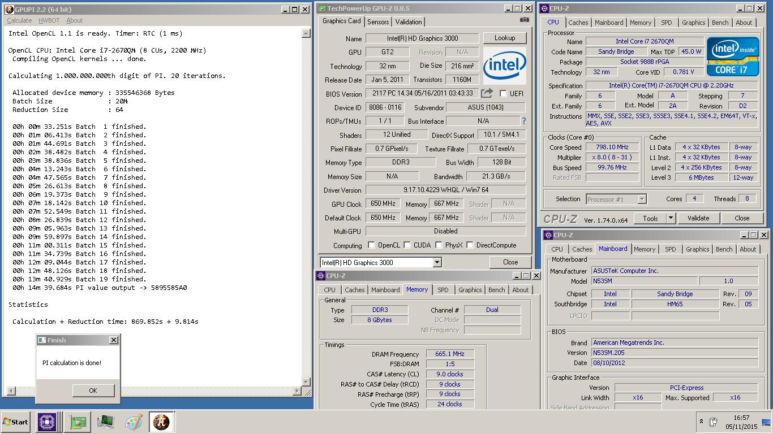Click the Device ID field 8086 - 0116
Screen dimensions: 773x434
click(x=384, y=107)
